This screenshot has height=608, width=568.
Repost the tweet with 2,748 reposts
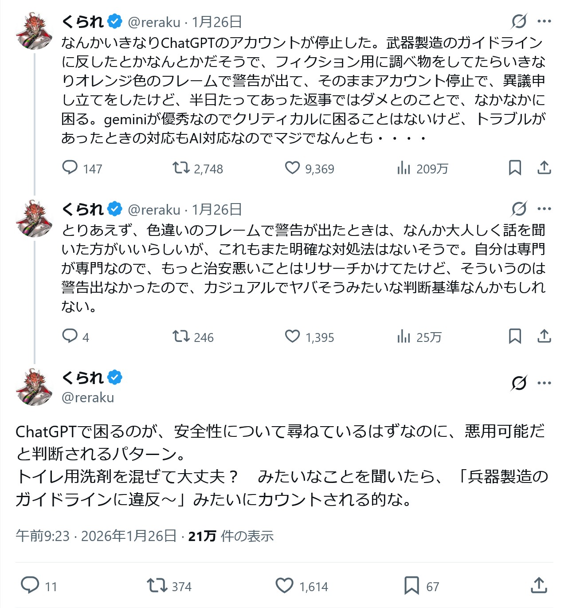(181, 168)
